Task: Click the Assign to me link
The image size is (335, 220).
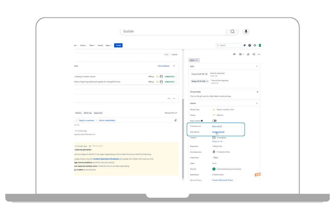Action: click(x=217, y=141)
